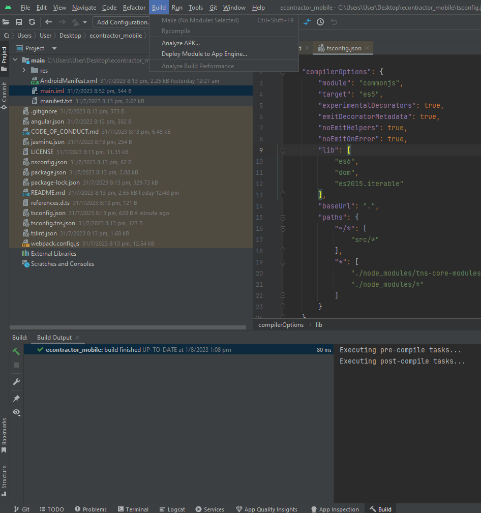481x513 pixels.
Task: Open the TODO tool window
Action: coord(52,509)
